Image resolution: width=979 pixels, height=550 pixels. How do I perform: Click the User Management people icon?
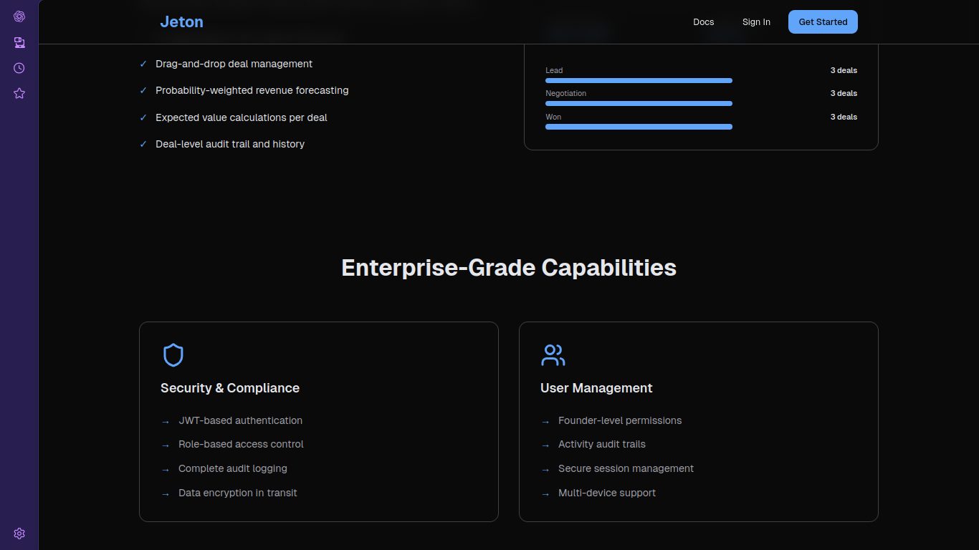[553, 355]
